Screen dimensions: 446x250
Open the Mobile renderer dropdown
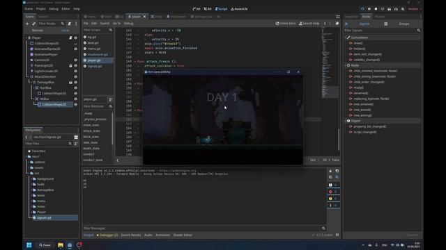[415, 9]
